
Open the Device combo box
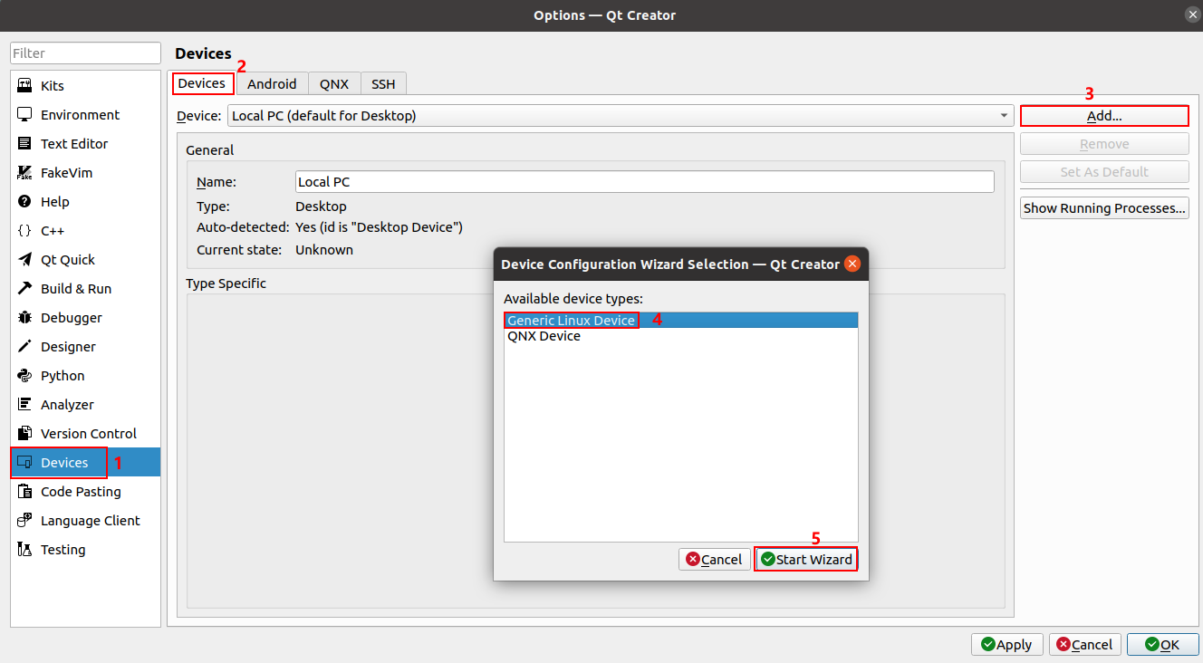(620, 116)
